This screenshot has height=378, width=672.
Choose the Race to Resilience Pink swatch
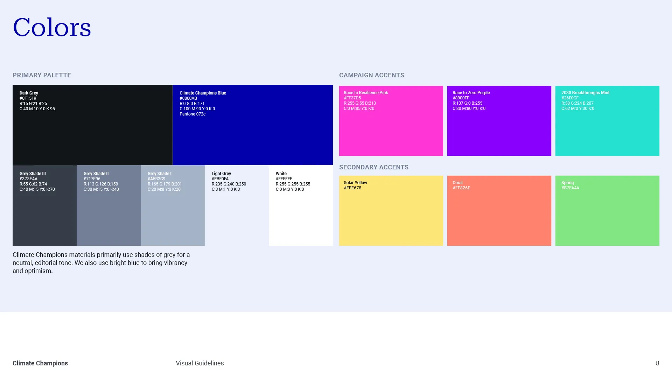tap(391, 121)
